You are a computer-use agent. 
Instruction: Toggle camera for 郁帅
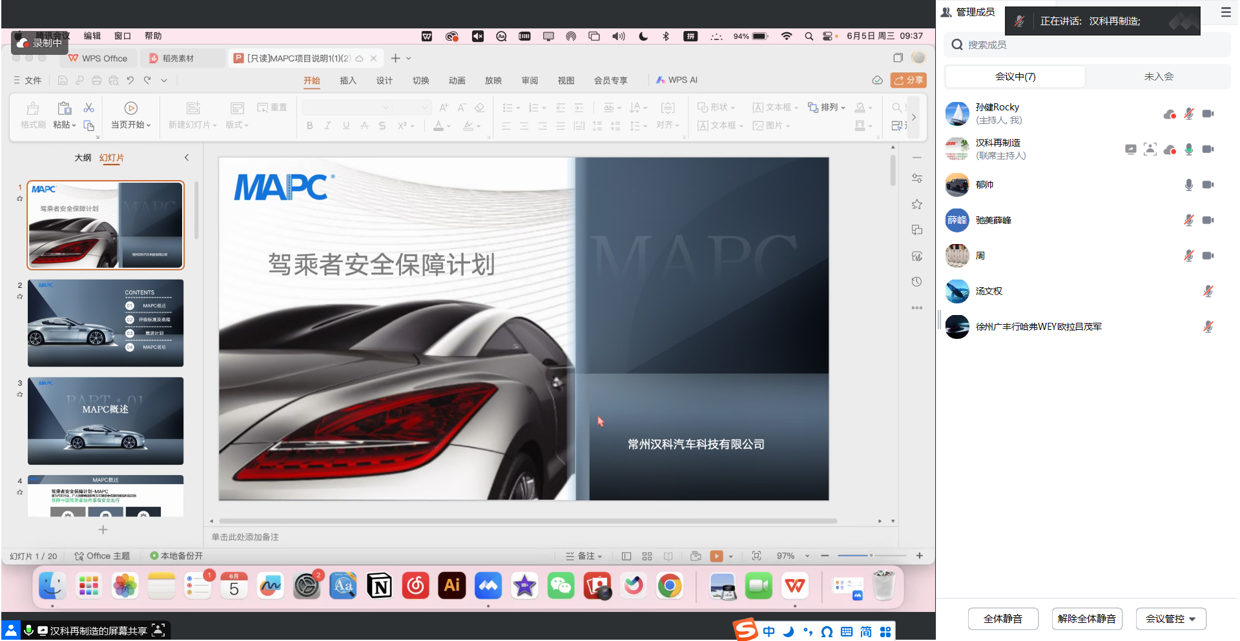click(1208, 185)
